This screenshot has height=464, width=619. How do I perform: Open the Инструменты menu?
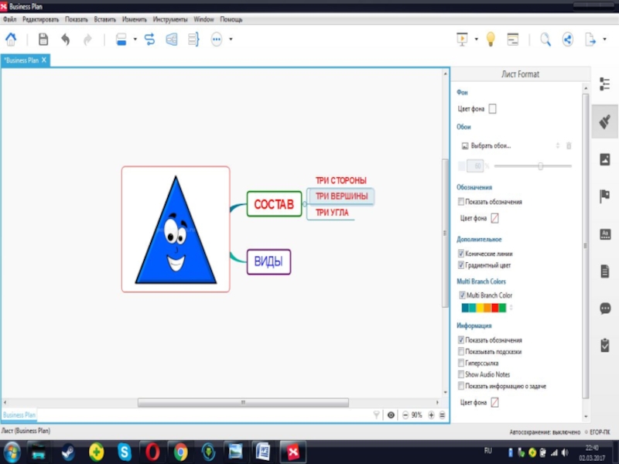point(169,19)
